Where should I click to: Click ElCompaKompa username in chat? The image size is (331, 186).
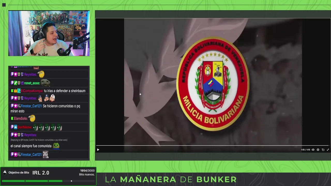[x=32, y=91]
